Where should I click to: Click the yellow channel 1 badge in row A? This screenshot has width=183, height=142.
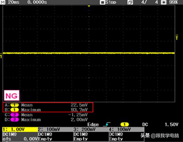pyautogui.click(x=14, y=105)
